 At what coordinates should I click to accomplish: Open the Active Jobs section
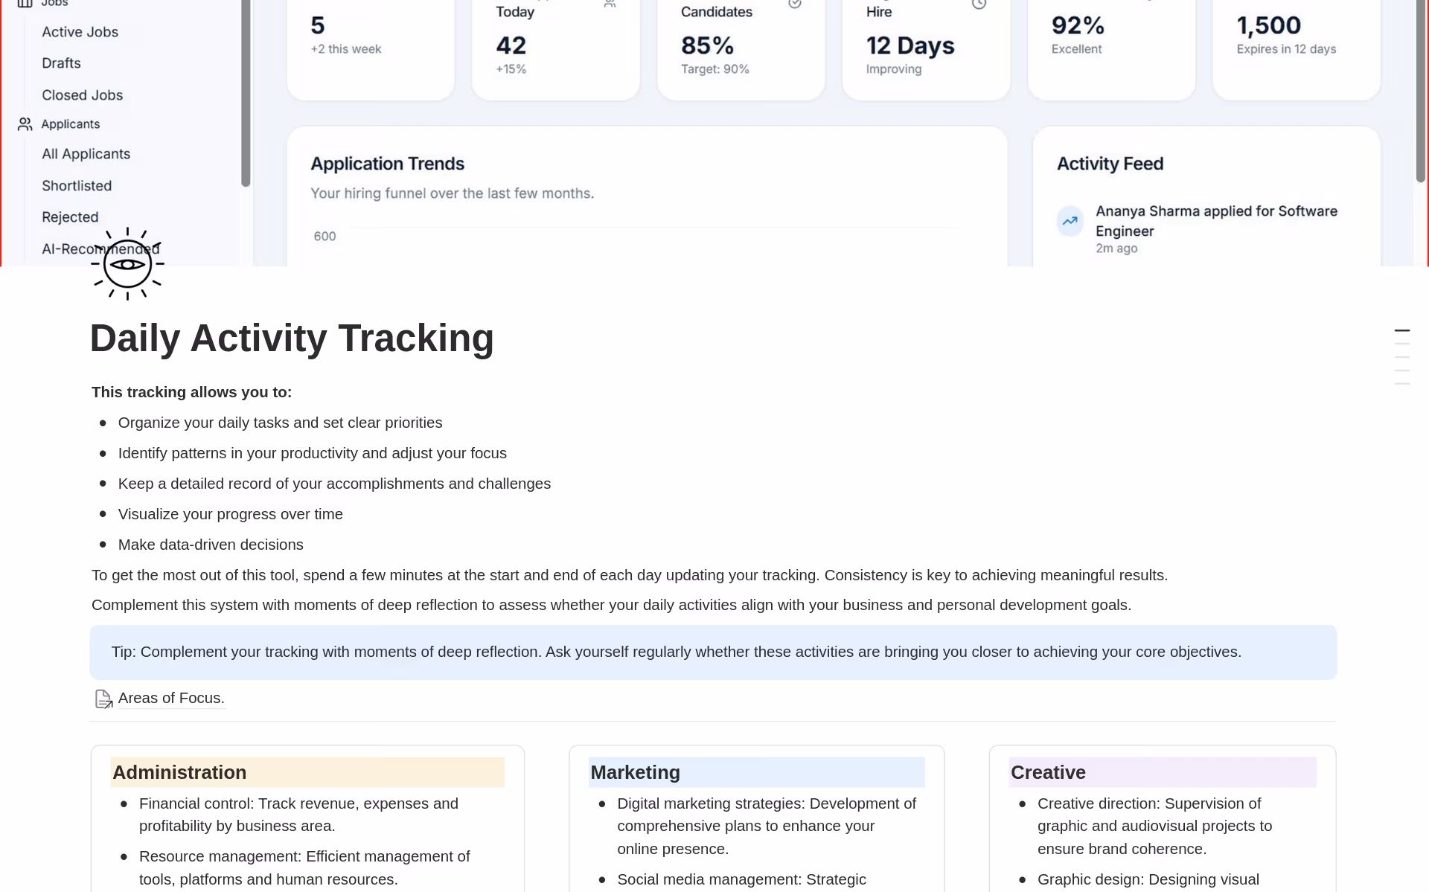coord(79,32)
